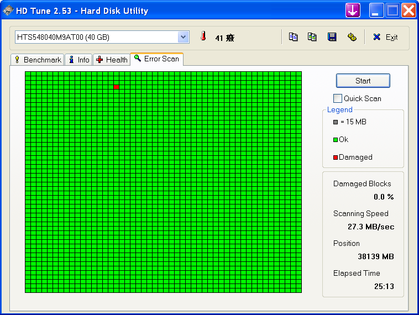Enable the Quick Scan checkbox

tap(338, 98)
